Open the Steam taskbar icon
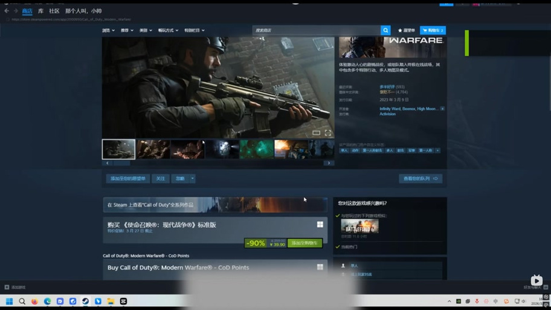The width and height of the screenshot is (551, 310). pos(85,301)
